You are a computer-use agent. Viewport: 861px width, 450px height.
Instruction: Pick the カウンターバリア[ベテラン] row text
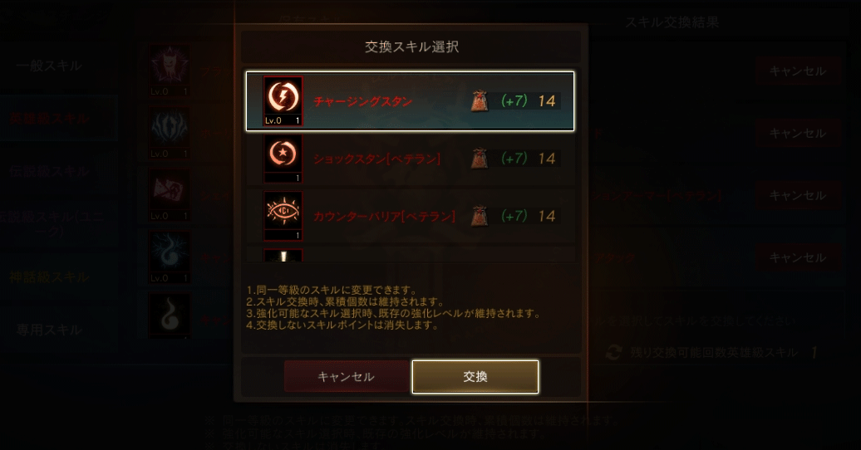(384, 216)
